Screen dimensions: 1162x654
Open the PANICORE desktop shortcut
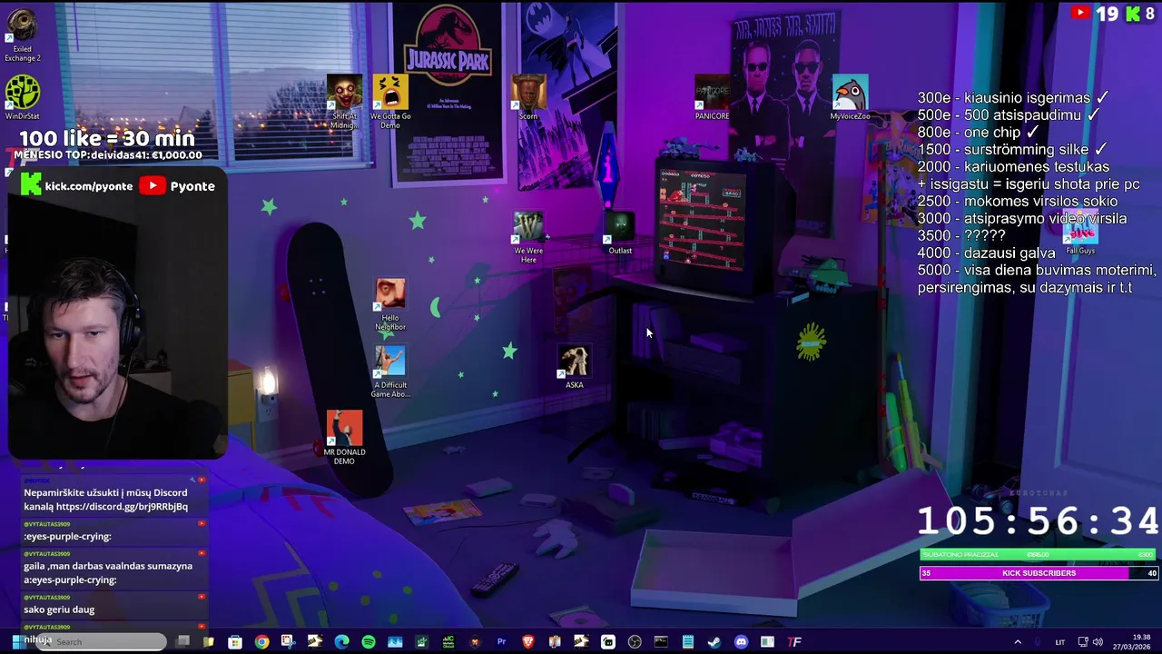point(712,97)
